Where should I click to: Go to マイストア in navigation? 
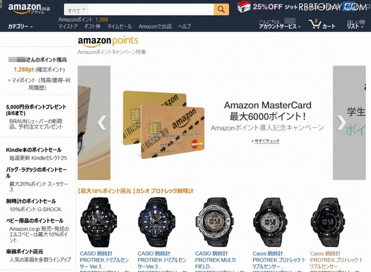click(68, 27)
